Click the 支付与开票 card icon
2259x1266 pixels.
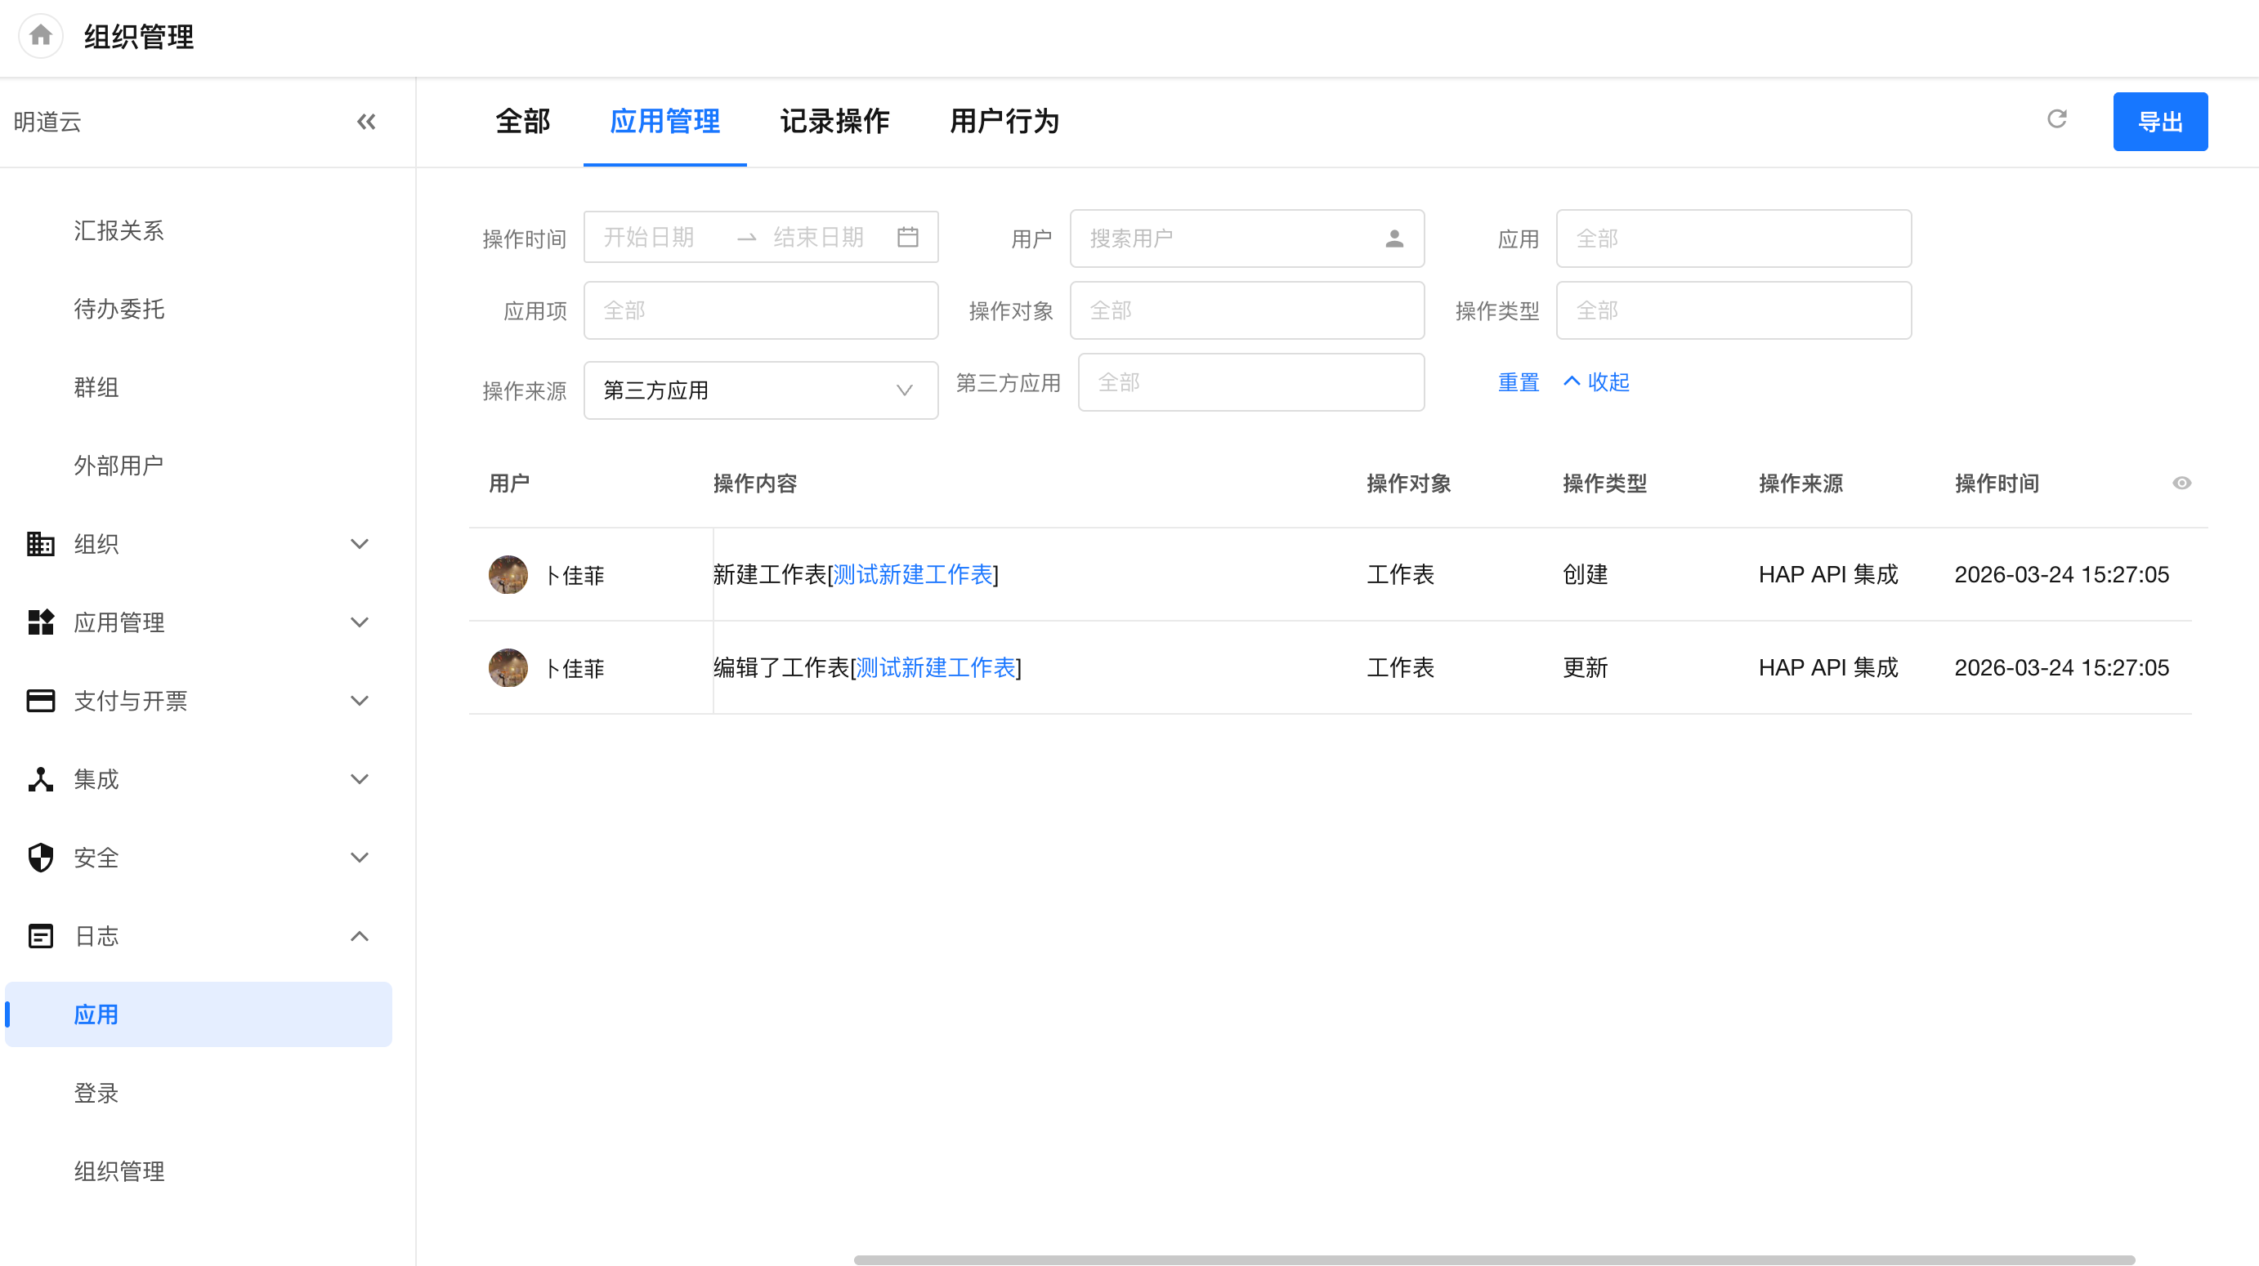(40, 701)
